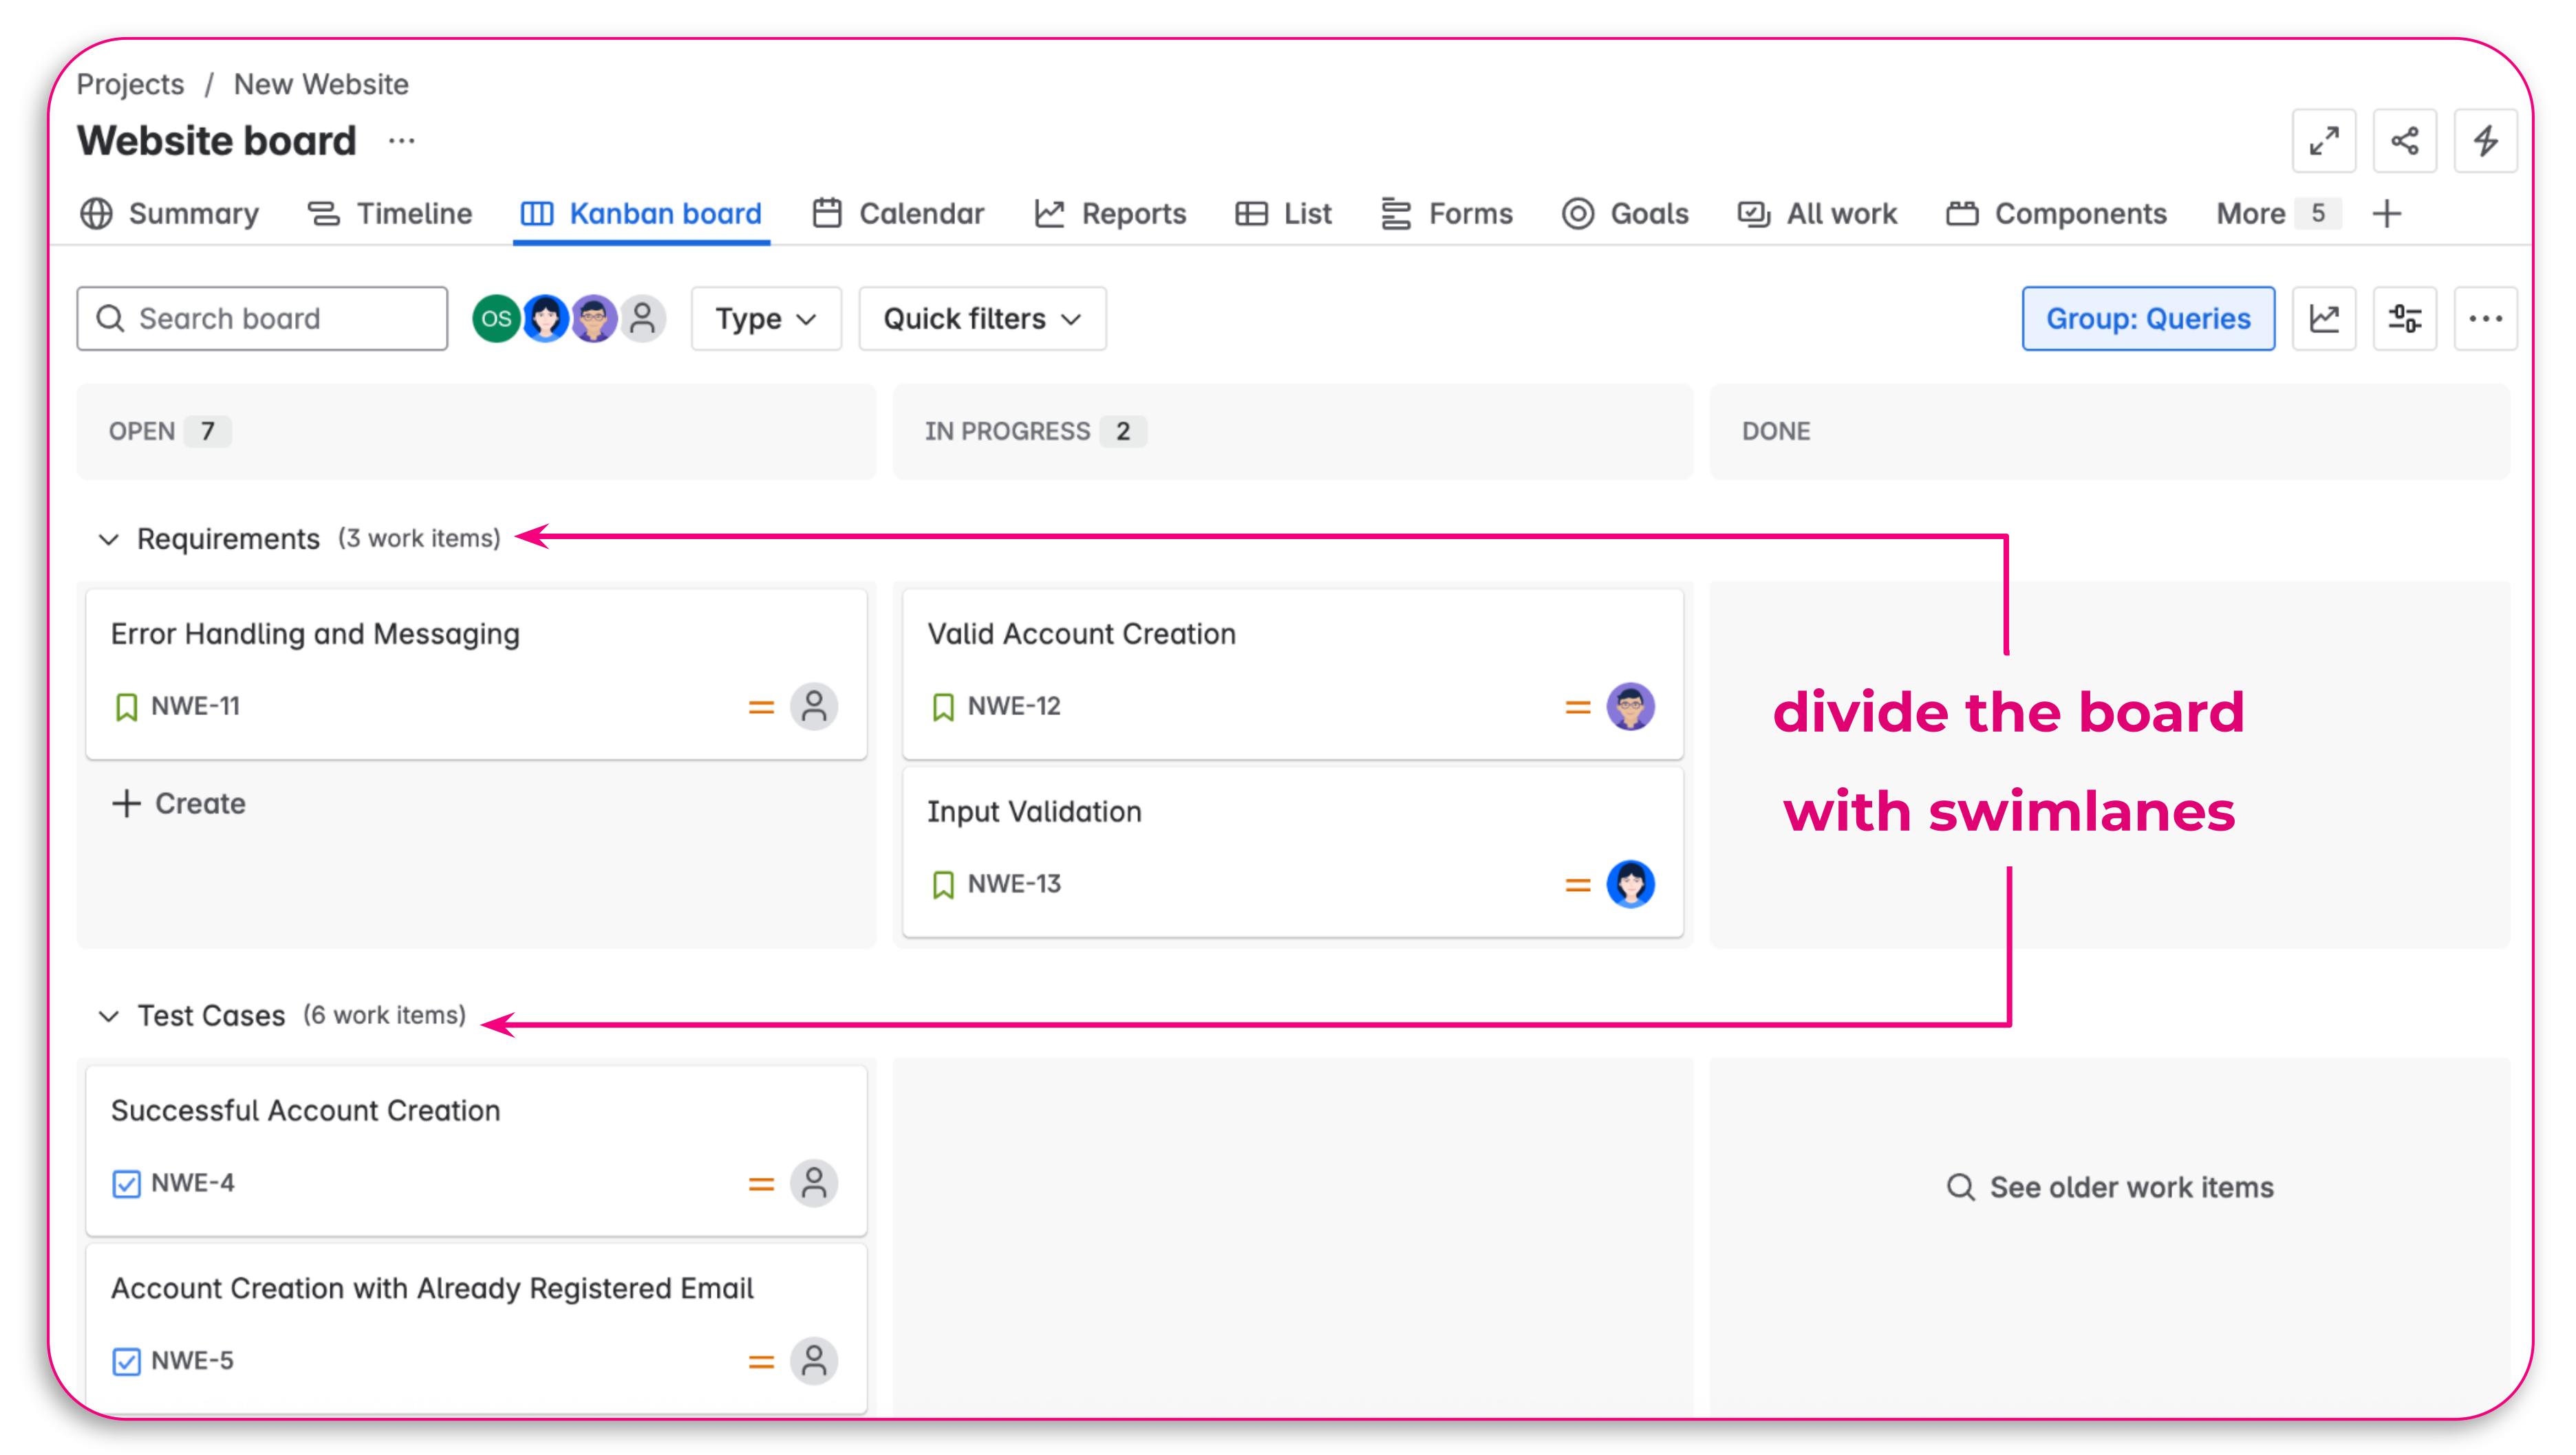Add a new view with the plus icon
2576x1455 pixels.
coord(2388,213)
